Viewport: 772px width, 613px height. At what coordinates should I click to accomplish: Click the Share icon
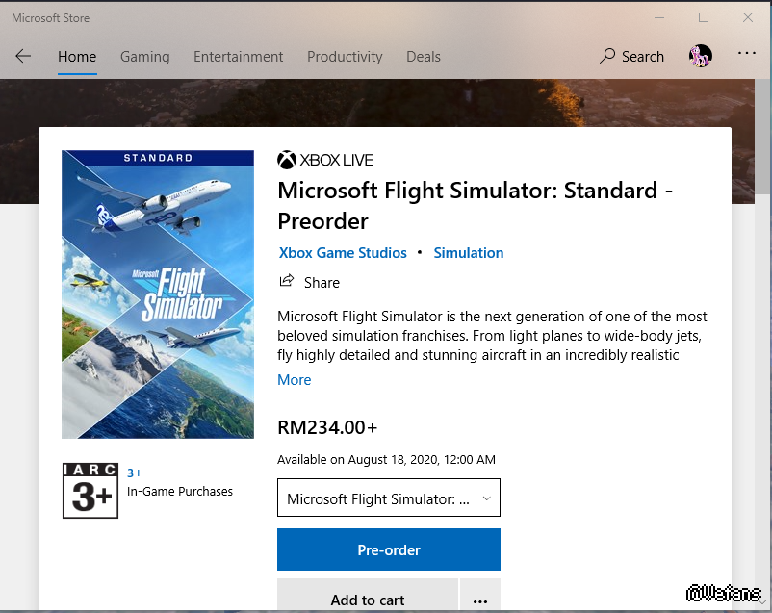[x=286, y=281]
